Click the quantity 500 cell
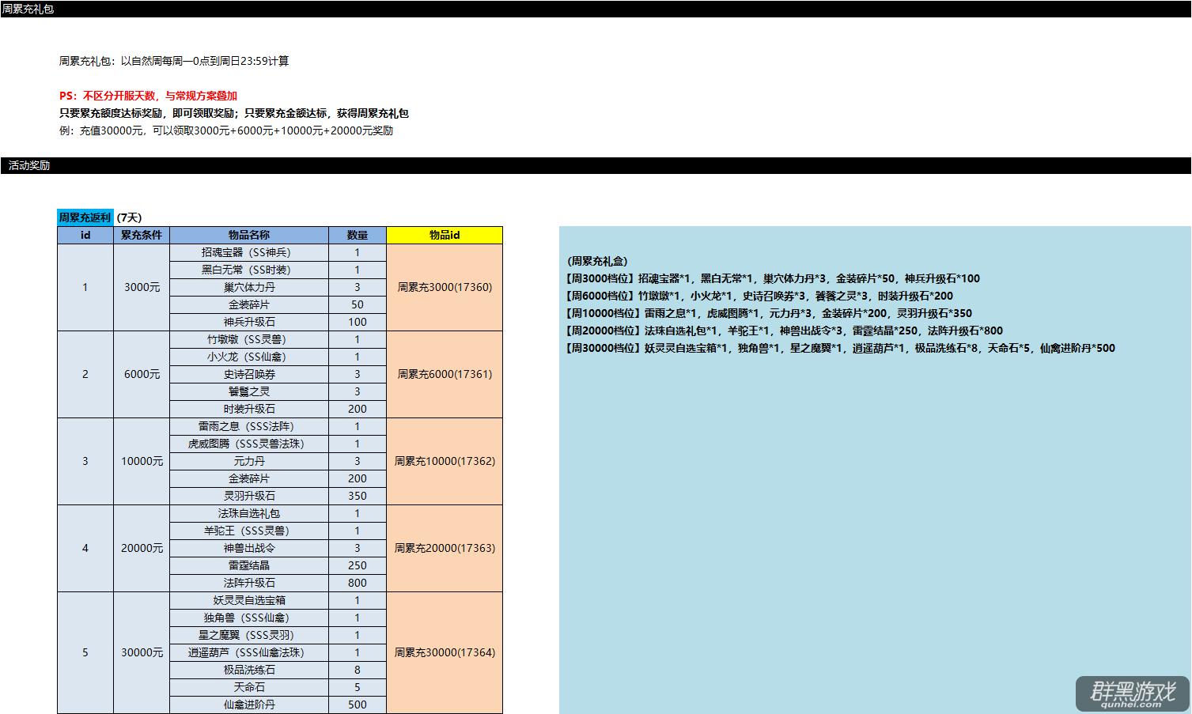Image resolution: width=1192 pixels, height=714 pixels. [358, 705]
